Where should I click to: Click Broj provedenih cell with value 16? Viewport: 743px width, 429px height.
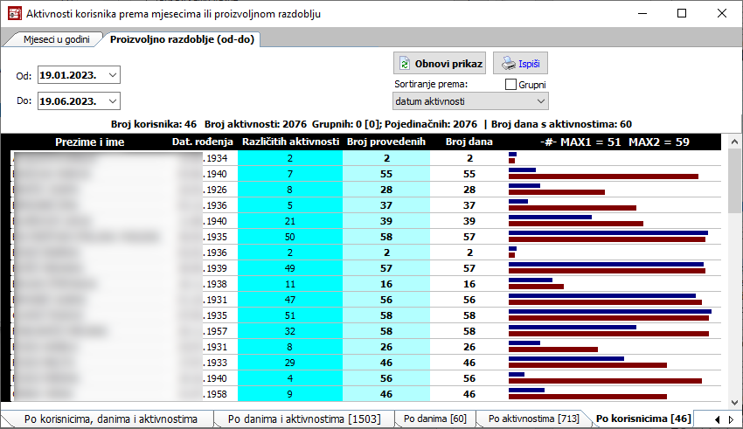pos(386,284)
